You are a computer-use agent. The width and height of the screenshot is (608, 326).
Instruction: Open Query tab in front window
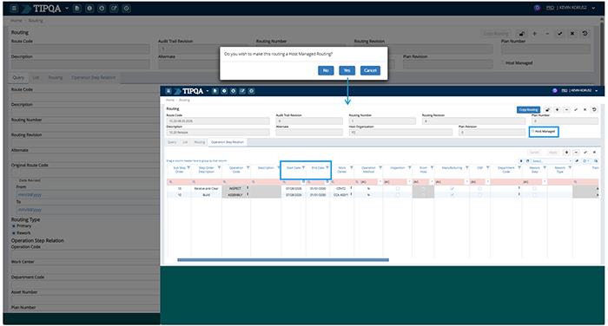(x=172, y=142)
